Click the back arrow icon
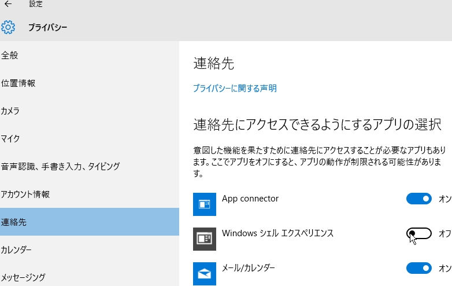Screen dimensions: 452x286 click(8, 3)
